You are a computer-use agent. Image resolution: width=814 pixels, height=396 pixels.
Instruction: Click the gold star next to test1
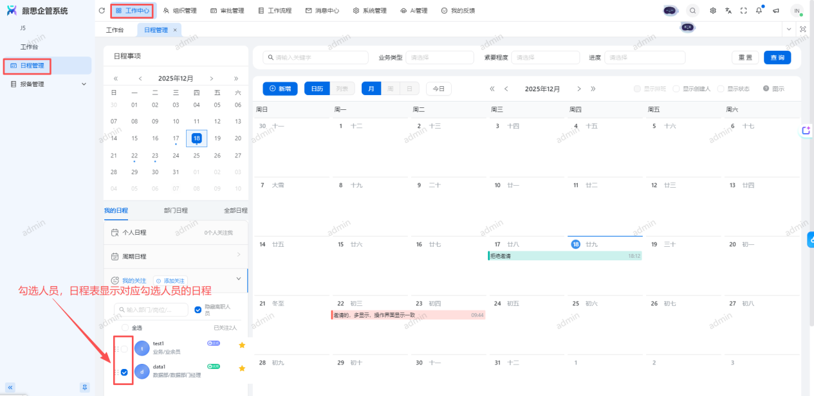[242, 345]
